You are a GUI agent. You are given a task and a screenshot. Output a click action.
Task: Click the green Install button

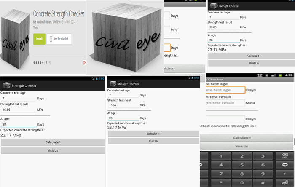point(39,39)
